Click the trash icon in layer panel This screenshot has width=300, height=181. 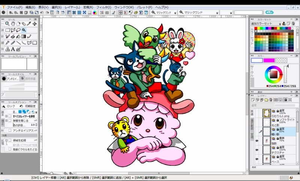pyautogui.click(x=270, y=100)
